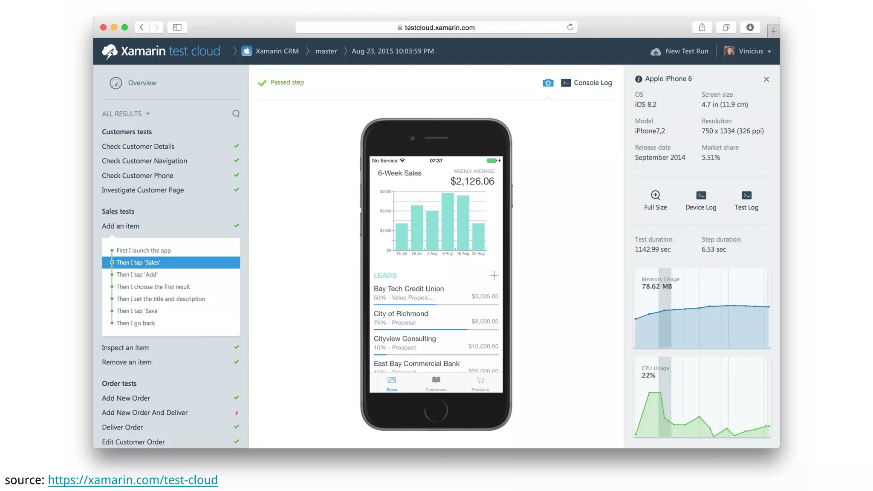Close the device details panel
Image resolution: width=873 pixels, height=491 pixels.
[766, 79]
